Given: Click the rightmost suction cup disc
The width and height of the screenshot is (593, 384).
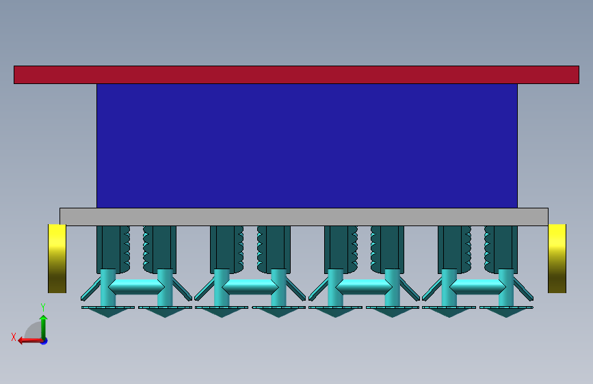Looking at the screenshot, I should 506,312.
